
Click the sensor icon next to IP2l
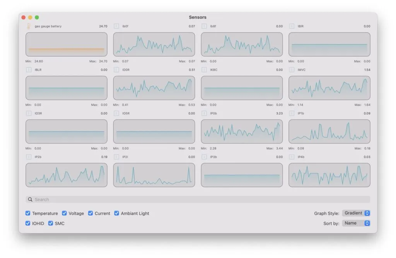coord(116,157)
